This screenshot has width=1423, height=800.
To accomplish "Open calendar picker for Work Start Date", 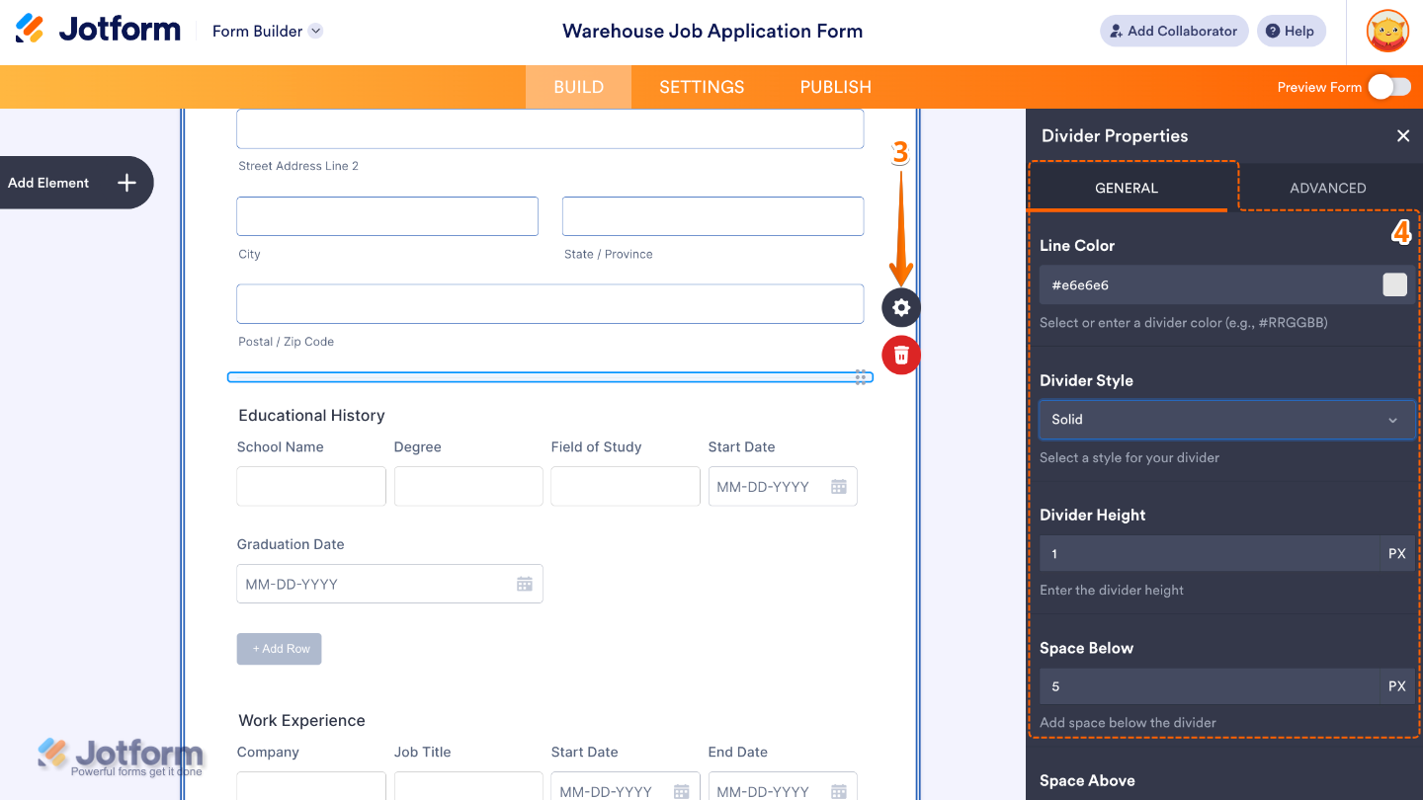I will [681, 790].
